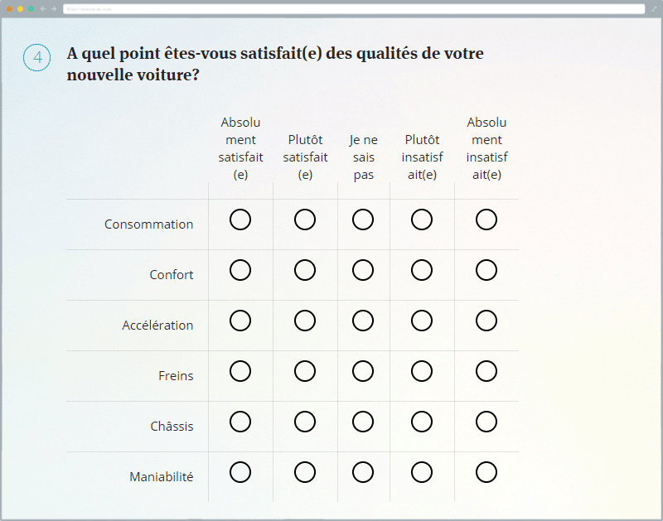Image resolution: width=663 pixels, height=521 pixels.
Task: Click the question number 4 circle
Action: 37,58
